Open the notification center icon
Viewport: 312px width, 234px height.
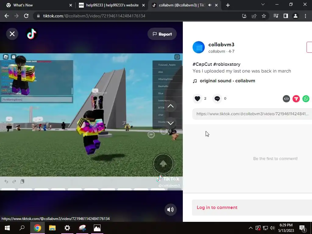pyautogui.click(x=303, y=228)
